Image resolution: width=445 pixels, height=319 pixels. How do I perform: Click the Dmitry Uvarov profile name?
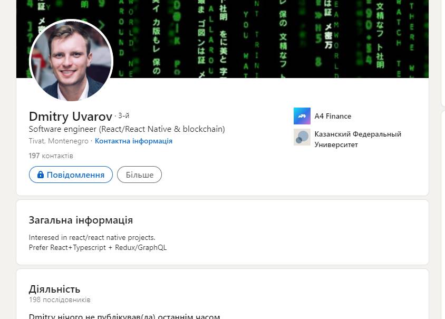(x=71, y=117)
